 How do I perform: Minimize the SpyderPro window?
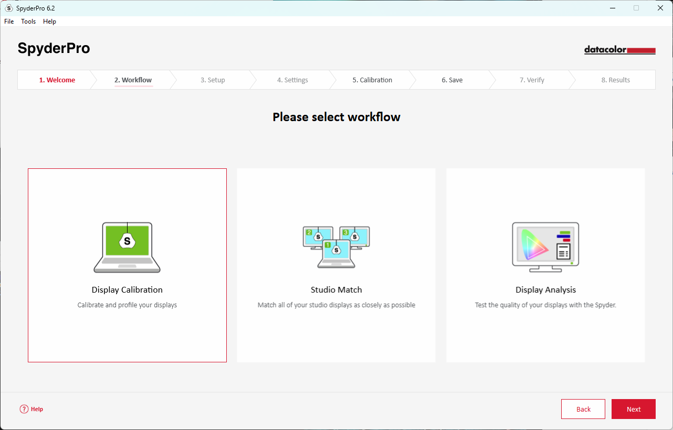click(x=612, y=8)
